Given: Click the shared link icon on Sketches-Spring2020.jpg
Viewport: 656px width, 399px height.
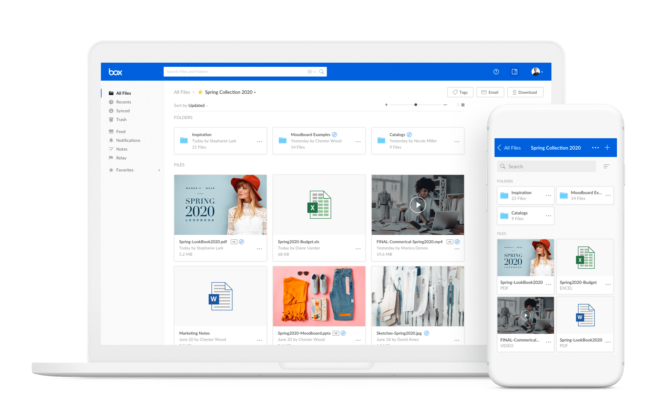Looking at the screenshot, I should coord(427,333).
